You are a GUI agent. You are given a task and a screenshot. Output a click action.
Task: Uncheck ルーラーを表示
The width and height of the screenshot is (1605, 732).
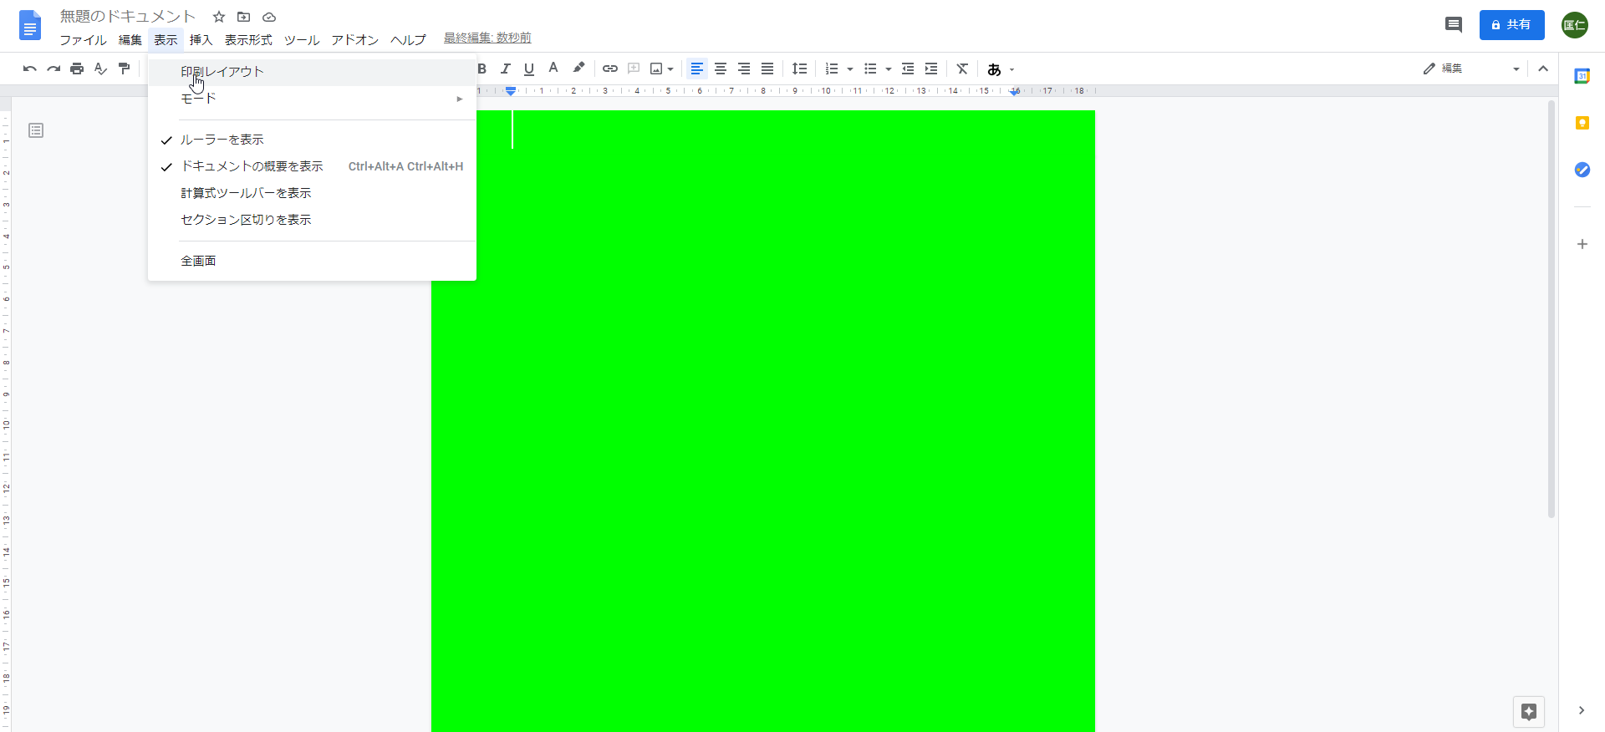(312, 140)
